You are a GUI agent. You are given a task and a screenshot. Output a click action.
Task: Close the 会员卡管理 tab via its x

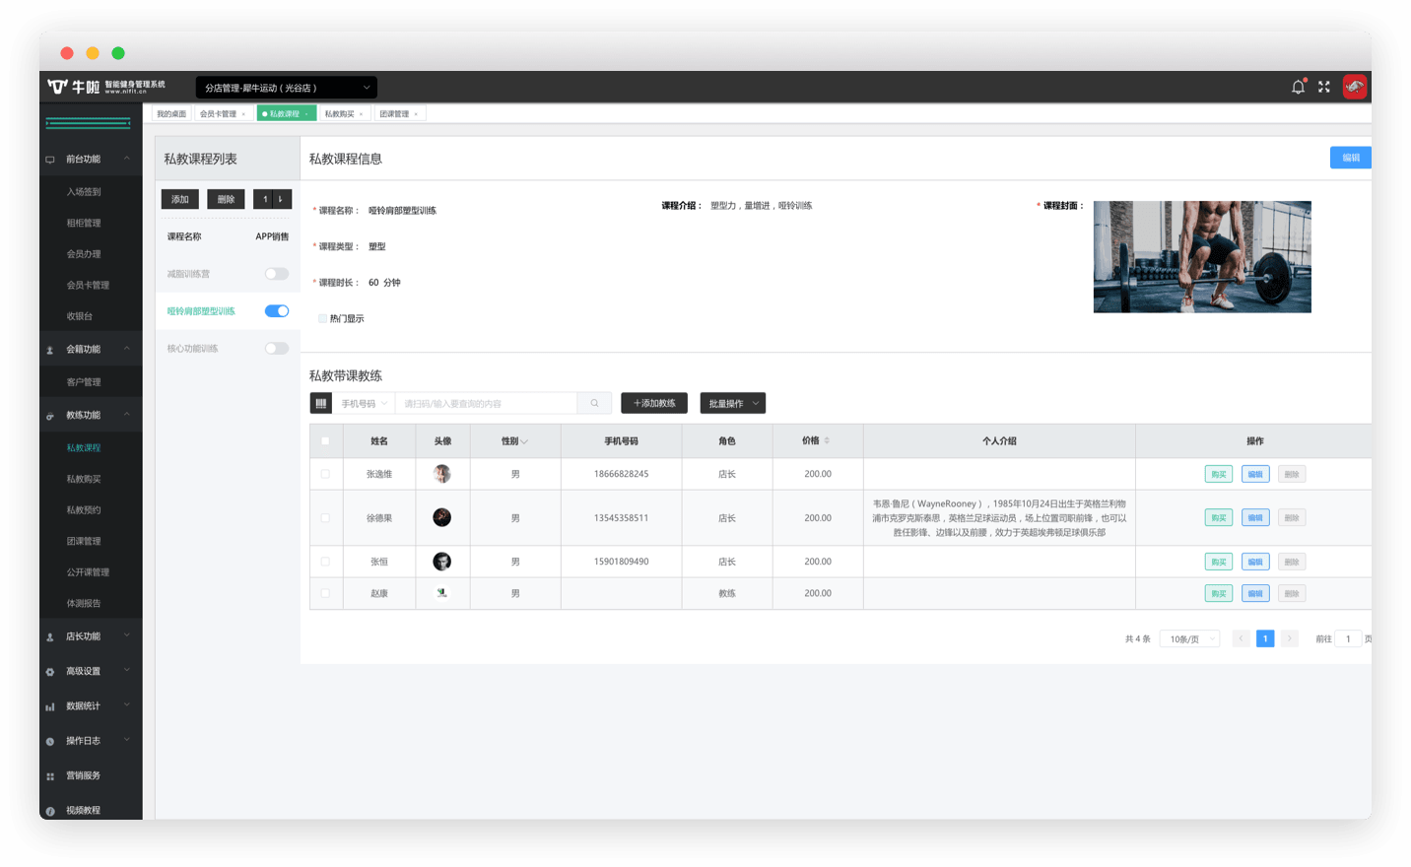[x=243, y=114]
